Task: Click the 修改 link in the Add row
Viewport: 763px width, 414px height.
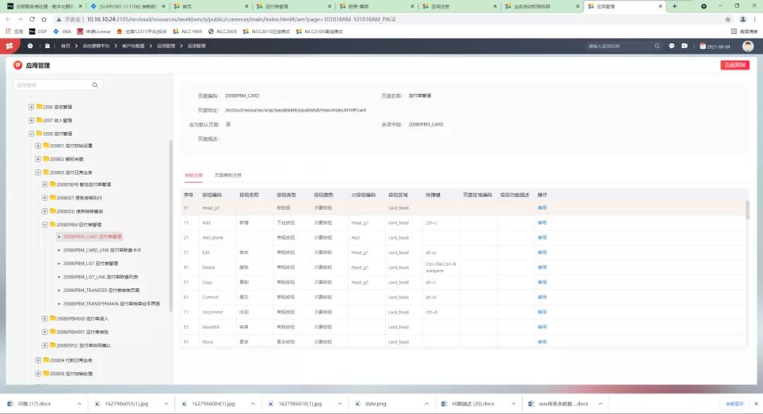Action: point(542,223)
